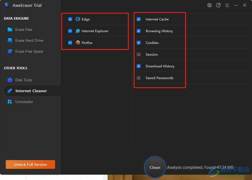Select Internet Cleaner in the sidebar
Screen dimensions: 252x180
[32, 91]
